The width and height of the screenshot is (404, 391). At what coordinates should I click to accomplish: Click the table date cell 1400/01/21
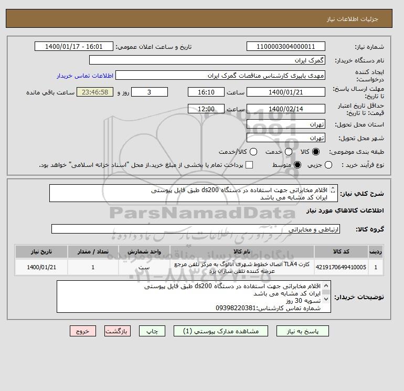coord(41,267)
